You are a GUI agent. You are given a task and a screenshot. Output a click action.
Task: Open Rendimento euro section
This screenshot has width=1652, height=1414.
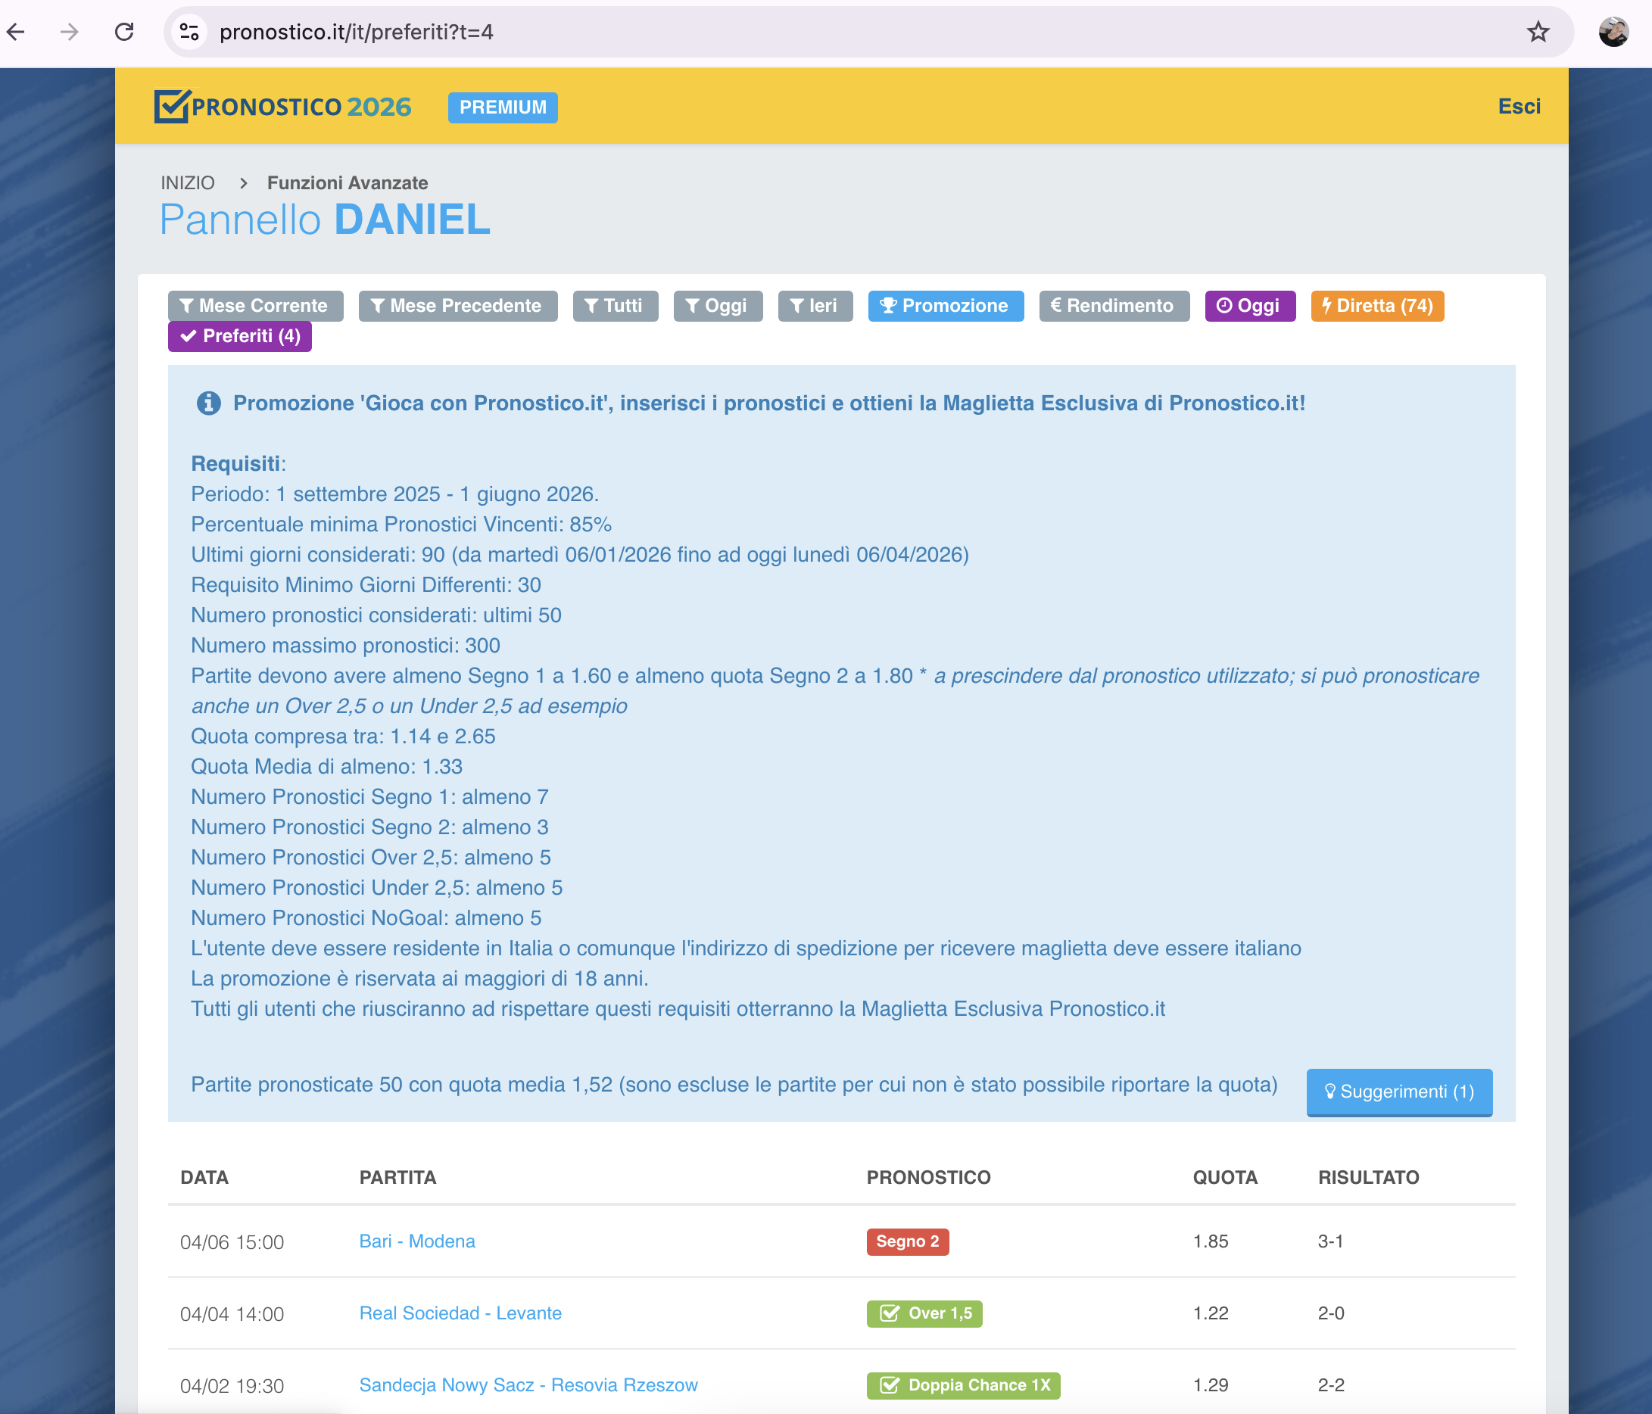pyautogui.click(x=1113, y=306)
